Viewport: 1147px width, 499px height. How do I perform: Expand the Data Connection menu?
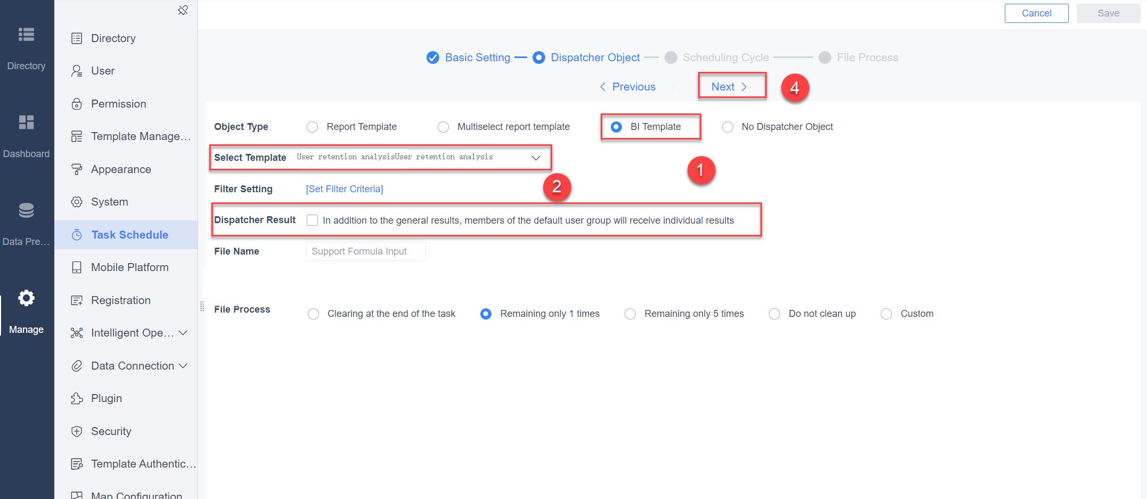(183, 366)
